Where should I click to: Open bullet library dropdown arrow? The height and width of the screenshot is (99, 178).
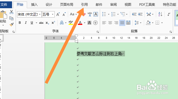[x=109, y=14]
